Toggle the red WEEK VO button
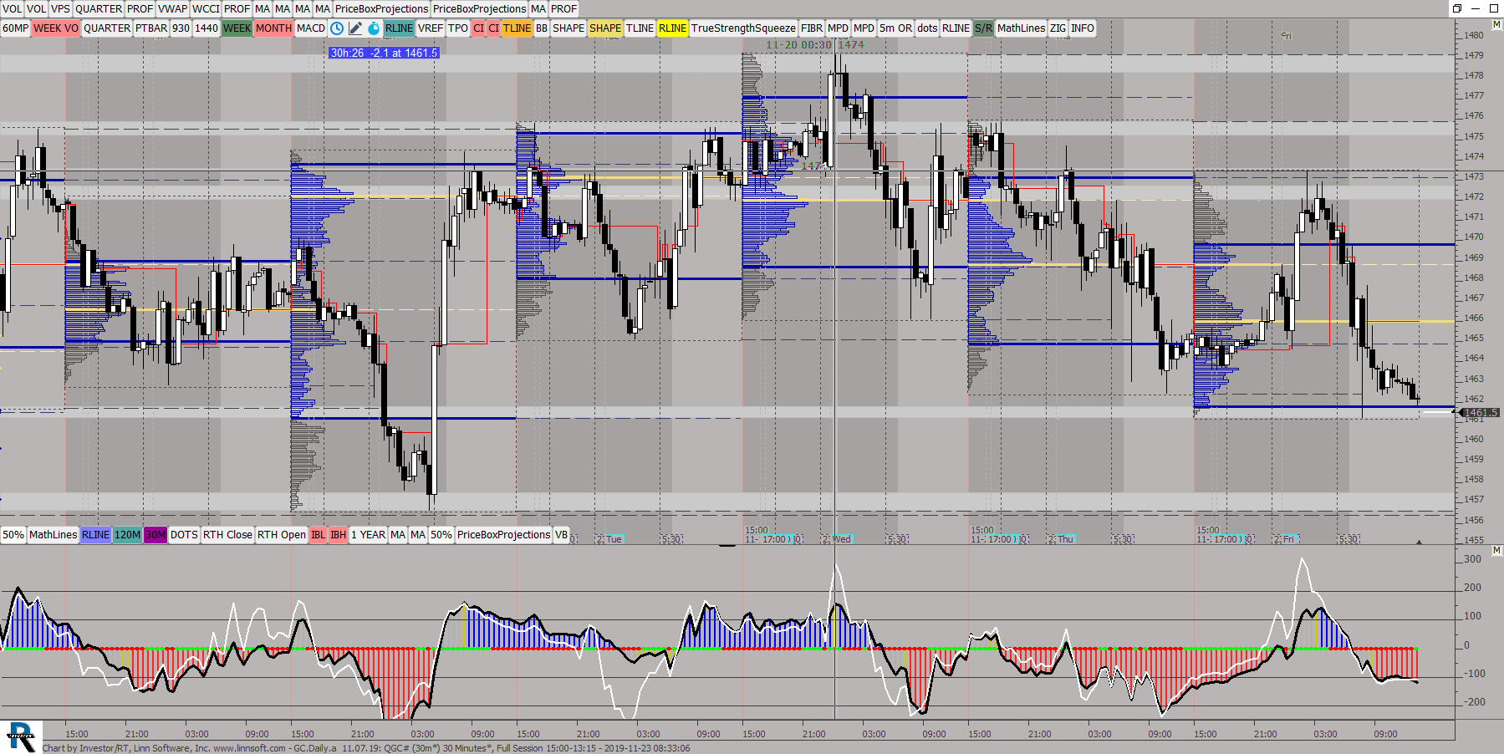The width and height of the screenshot is (1504, 754). [x=56, y=28]
